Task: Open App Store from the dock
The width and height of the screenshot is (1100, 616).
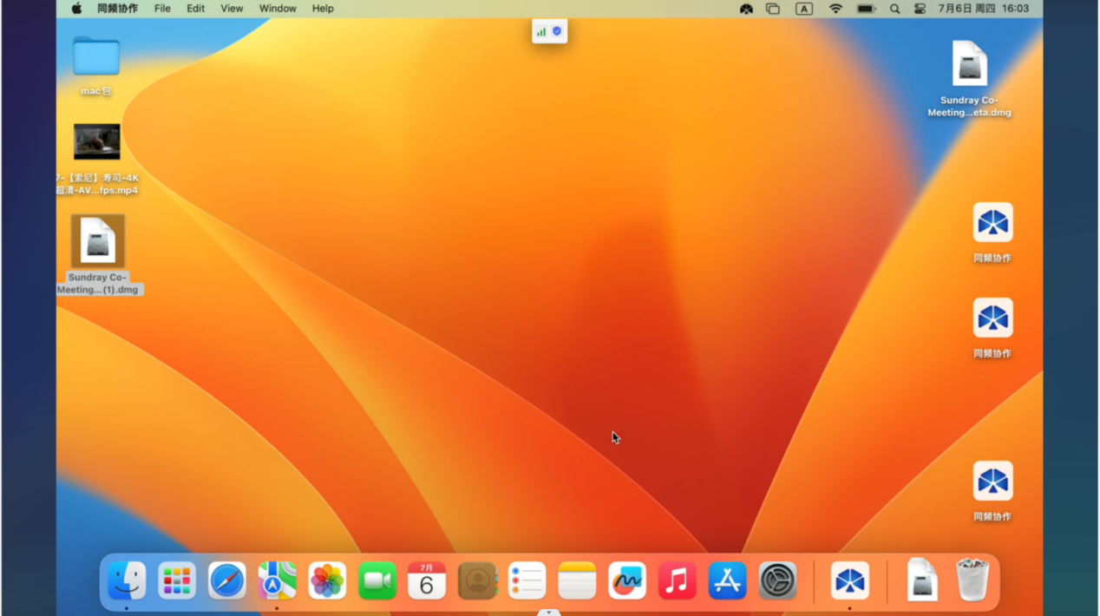Action: point(727,580)
